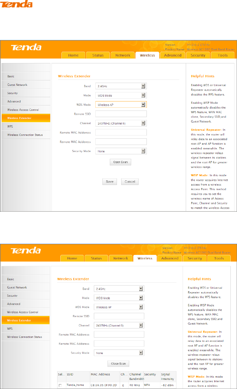
Task: Open Wireless Access Control in the lower screenshot's sidebar
Action: (x=26, y=312)
